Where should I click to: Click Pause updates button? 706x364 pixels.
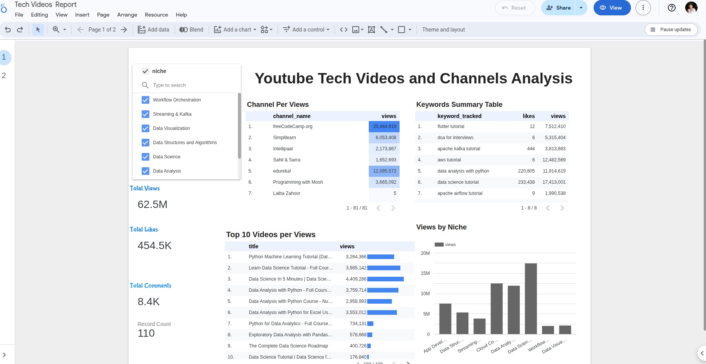click(x=671, y=30)
